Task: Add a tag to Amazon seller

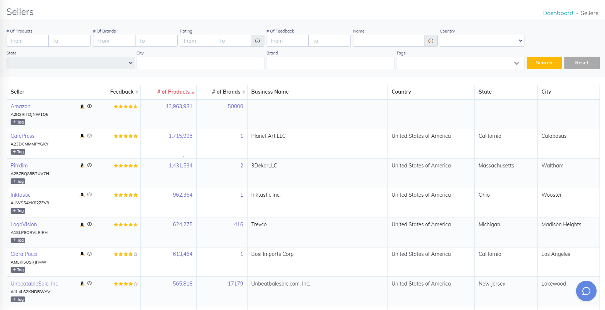Action: pos(18,122)
